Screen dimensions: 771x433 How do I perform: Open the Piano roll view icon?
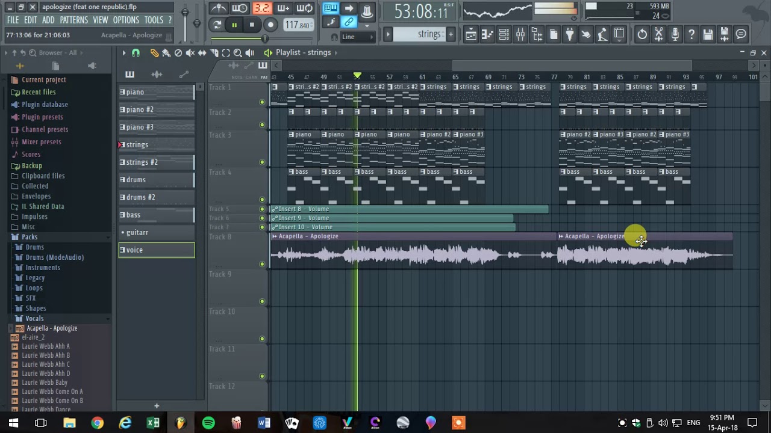pos(488,34)
